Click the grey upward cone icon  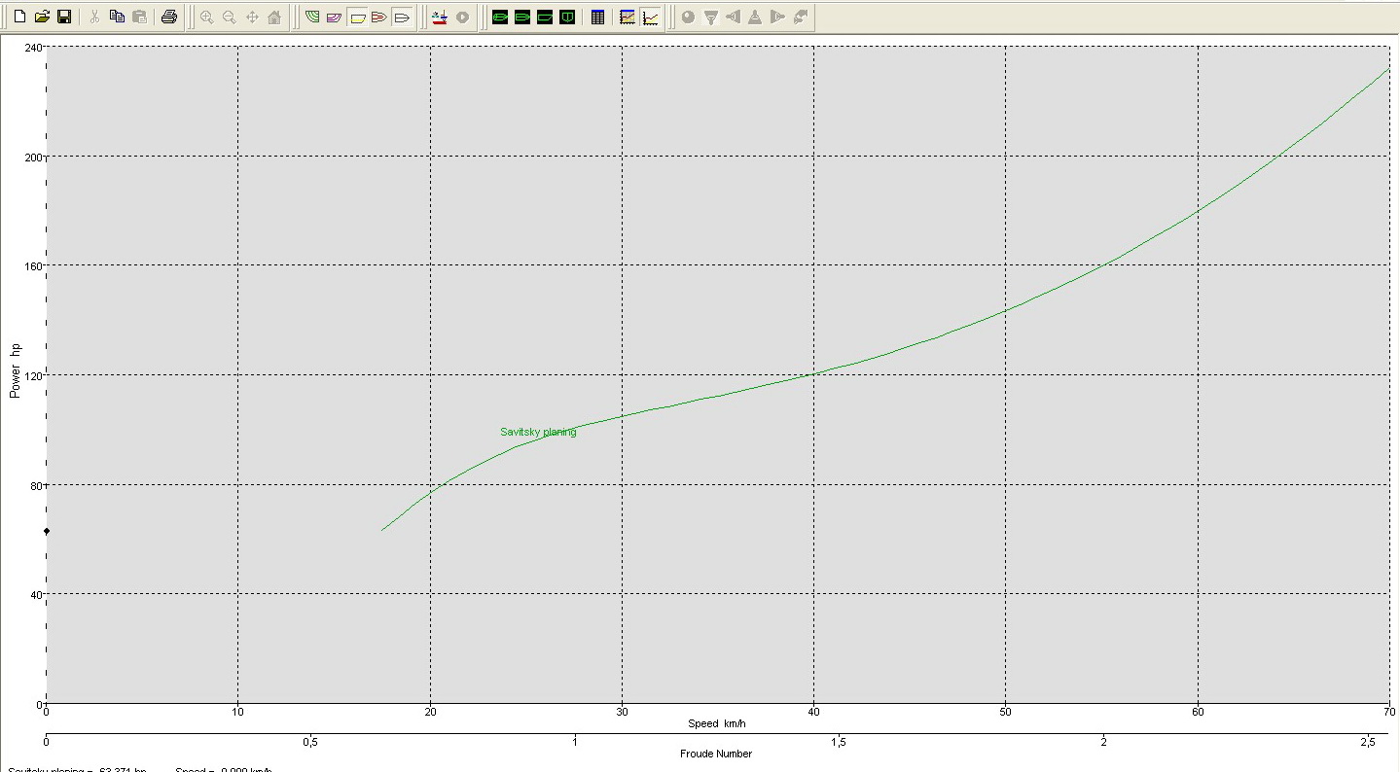coord(755,17)
